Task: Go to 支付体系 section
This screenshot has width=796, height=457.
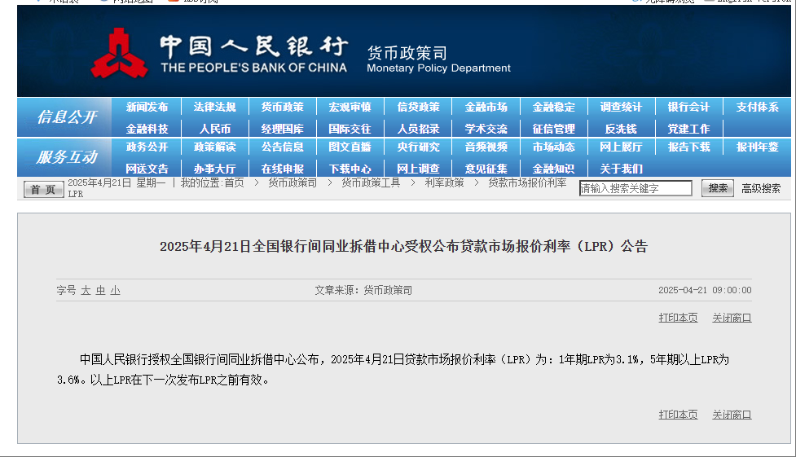Action: click(758, 108)
